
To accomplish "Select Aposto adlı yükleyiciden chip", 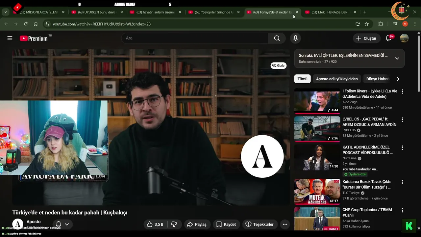I will (x=337, y=79).
